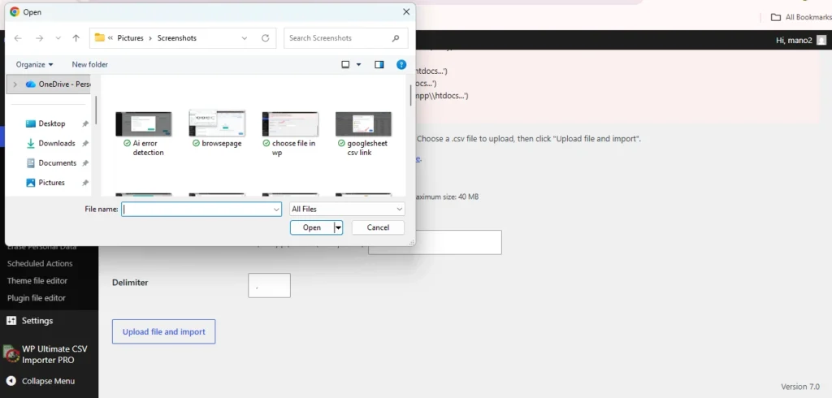This screenshot has width=832, height=398.
Task: Click the Chrome icon in dialog title
Action: pos(15,11)
